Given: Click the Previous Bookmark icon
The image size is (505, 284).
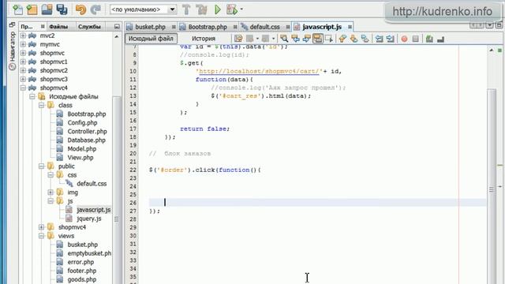Looking at the screenshot, I should pyautogui.click(x=342, y=39).
